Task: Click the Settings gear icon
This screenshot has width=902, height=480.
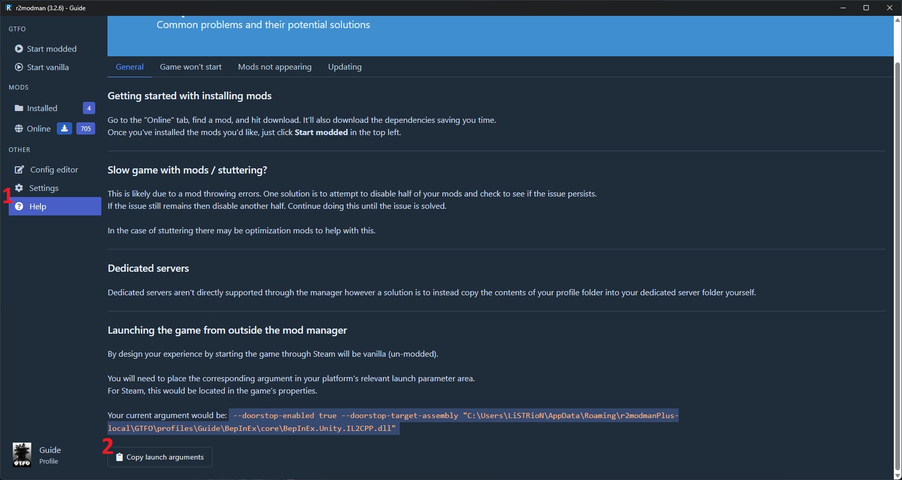Action: pyautogui.click(x=19, y=188)
